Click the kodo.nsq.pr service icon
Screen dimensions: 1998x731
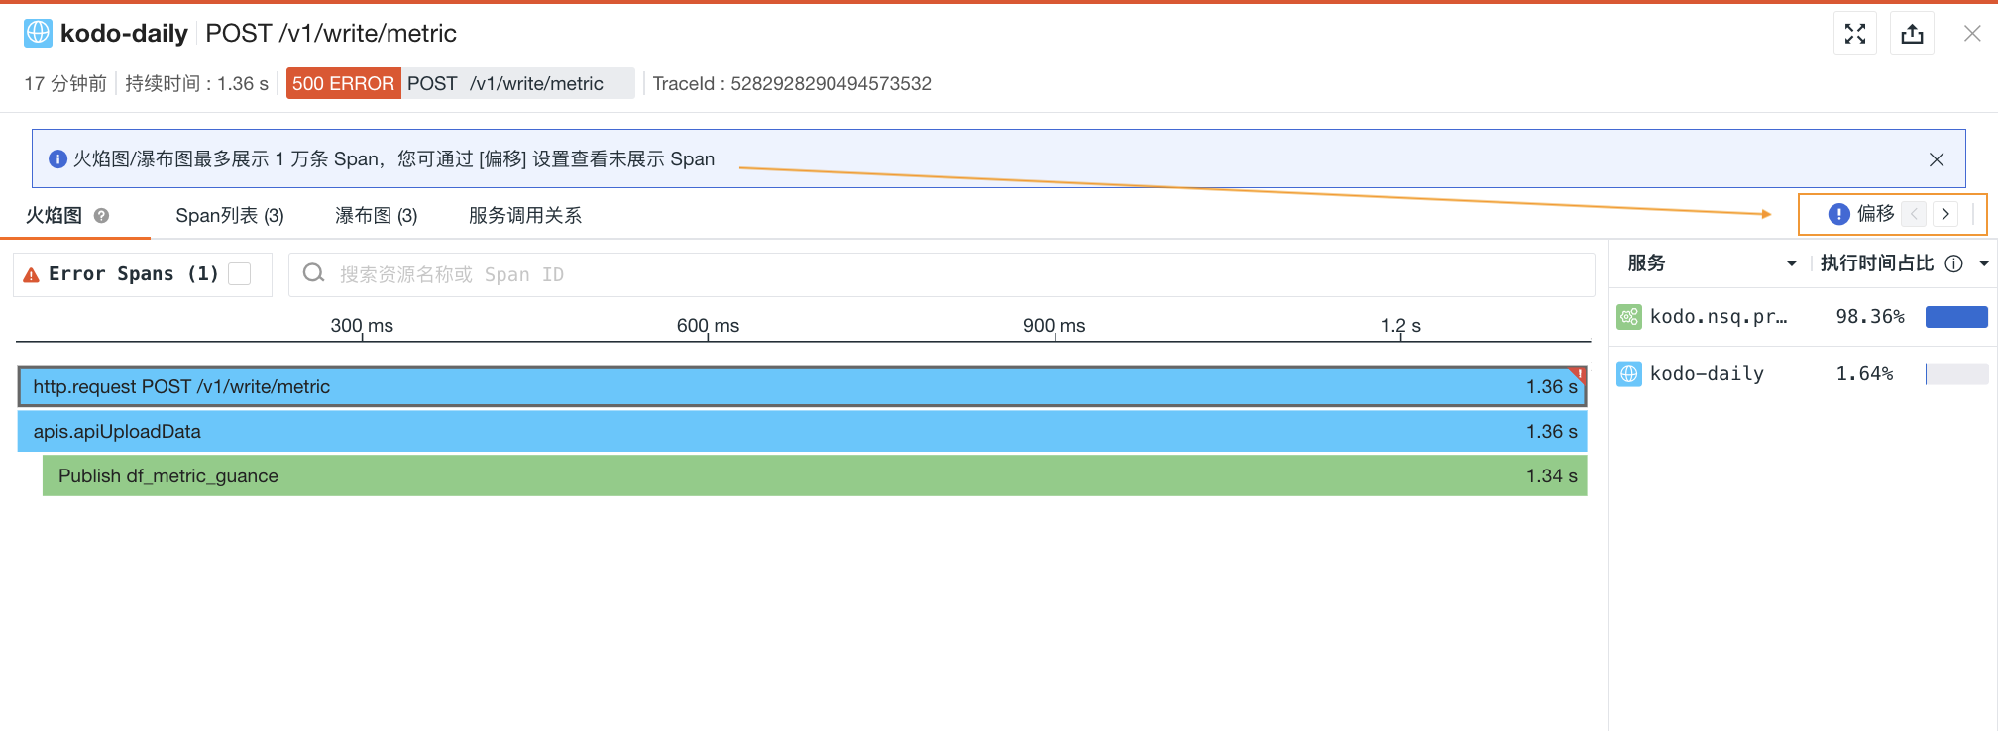[x=1629, y=317]
